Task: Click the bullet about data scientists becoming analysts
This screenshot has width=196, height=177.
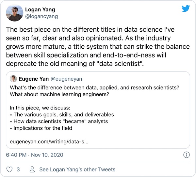Action: click(x=60, y=121)
